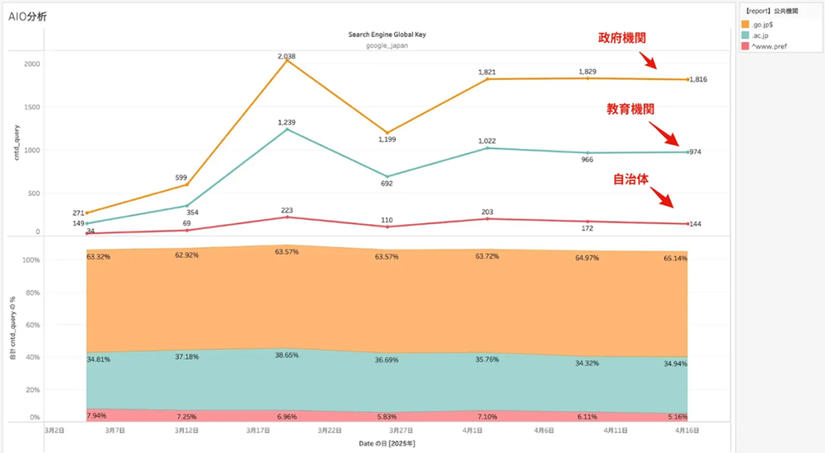
Task: Click the teal .ac.jp legend swatch
Action: click(x=745, y=35)
